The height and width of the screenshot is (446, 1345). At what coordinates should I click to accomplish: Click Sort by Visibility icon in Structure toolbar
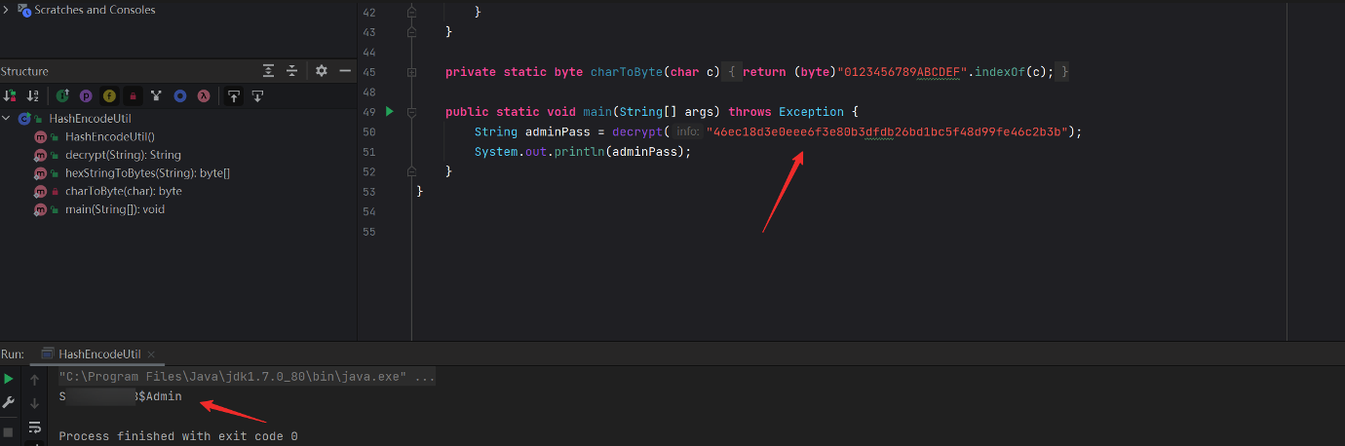[10, 96]
